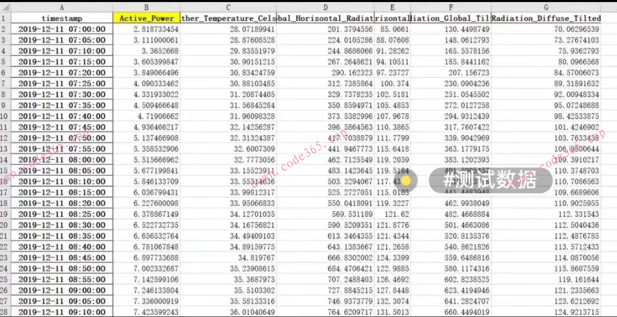Click cell 2019-12-11 07:25:00

[x=62, y=84]
